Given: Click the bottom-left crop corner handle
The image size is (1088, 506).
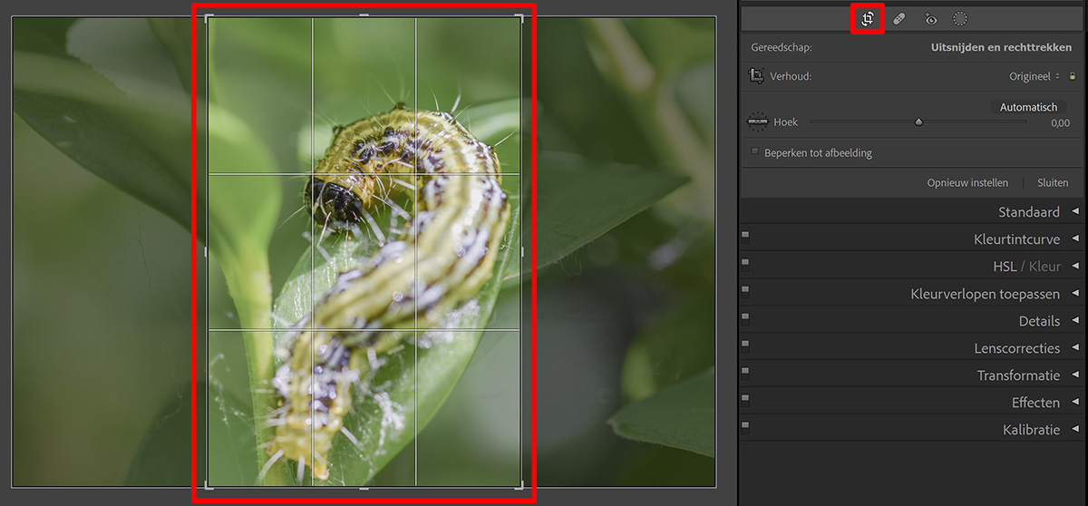Looking at the screenshot, I should [x=209, y=485].
